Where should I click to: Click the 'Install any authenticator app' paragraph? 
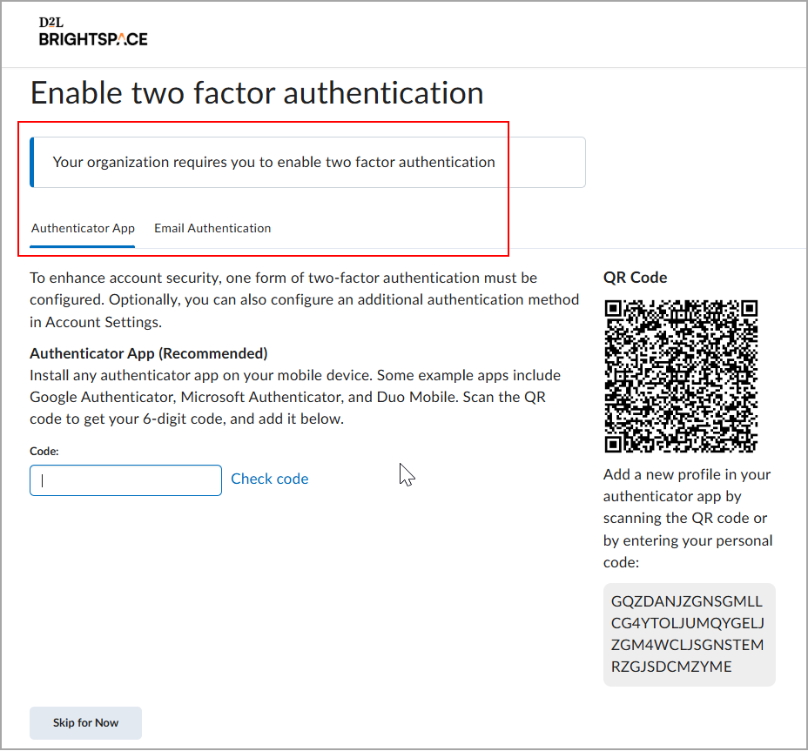point(295,397)
